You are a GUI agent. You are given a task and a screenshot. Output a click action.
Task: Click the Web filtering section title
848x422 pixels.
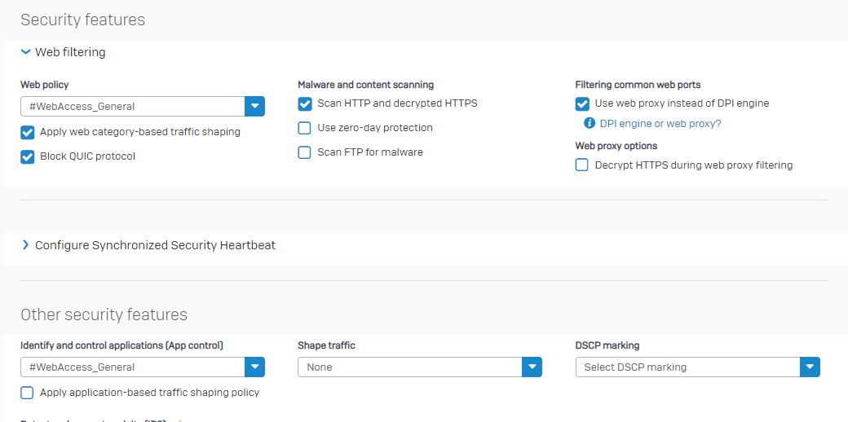pos(70,52)
